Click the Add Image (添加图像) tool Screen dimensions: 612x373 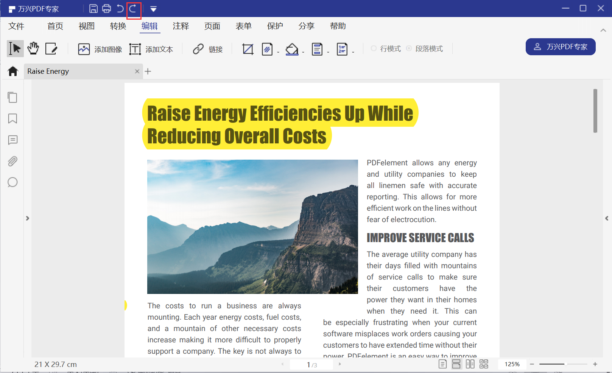100,49
